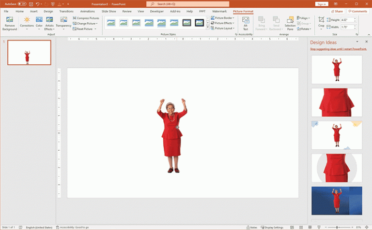
Task: Decrease the Width value with the down stepper
Action: 355,29
